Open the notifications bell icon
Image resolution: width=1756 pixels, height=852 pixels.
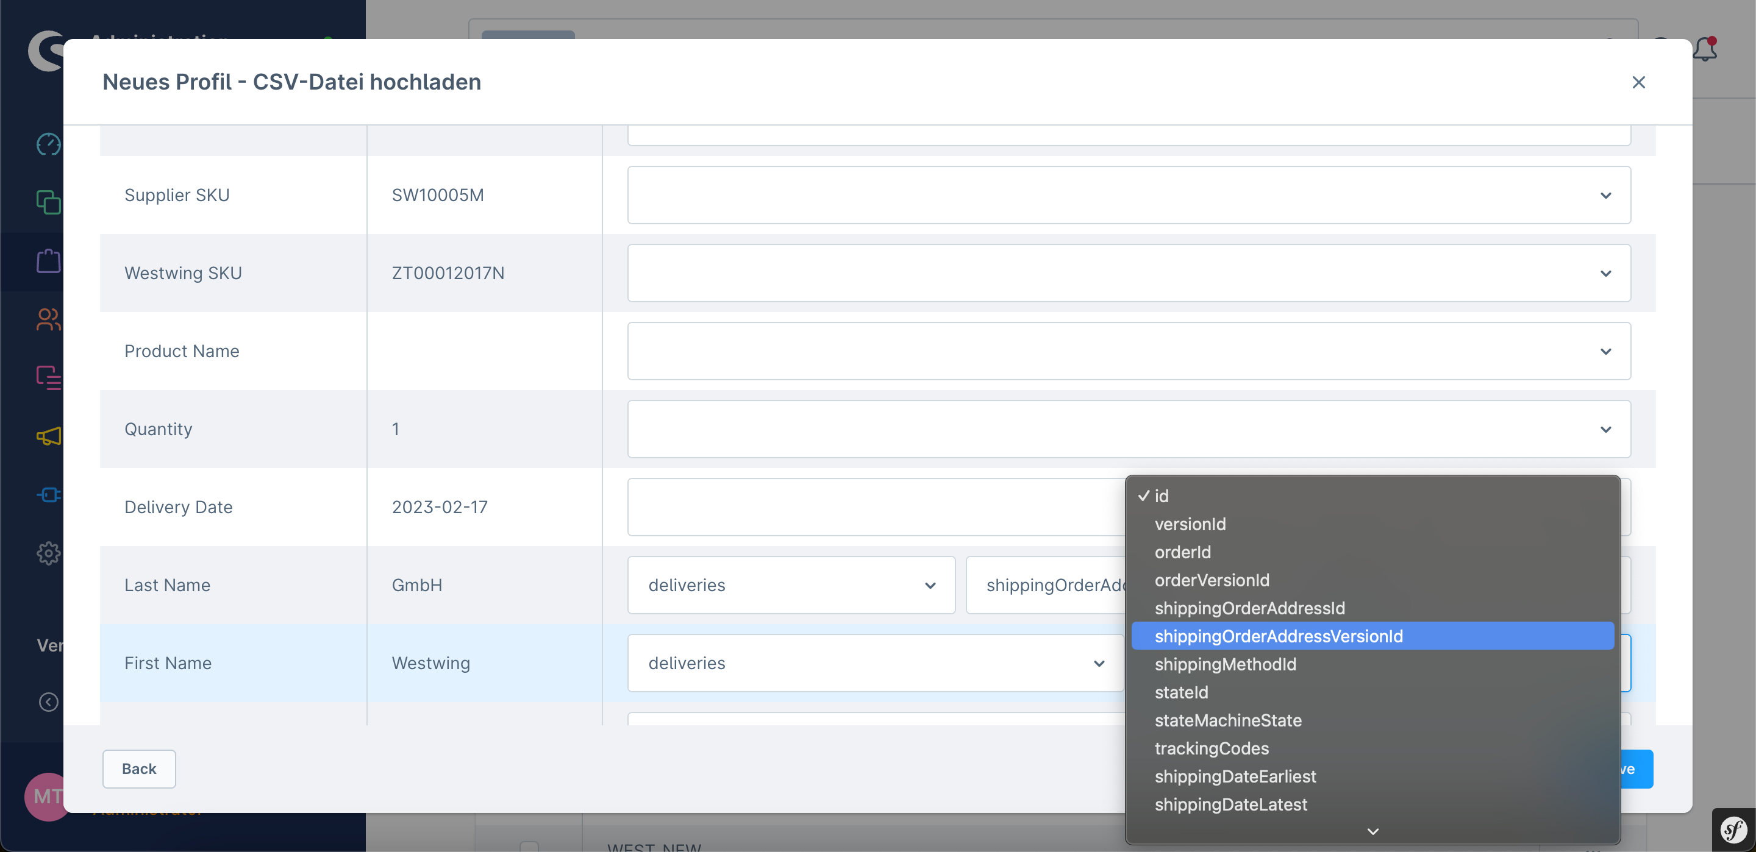[1705, 49]
